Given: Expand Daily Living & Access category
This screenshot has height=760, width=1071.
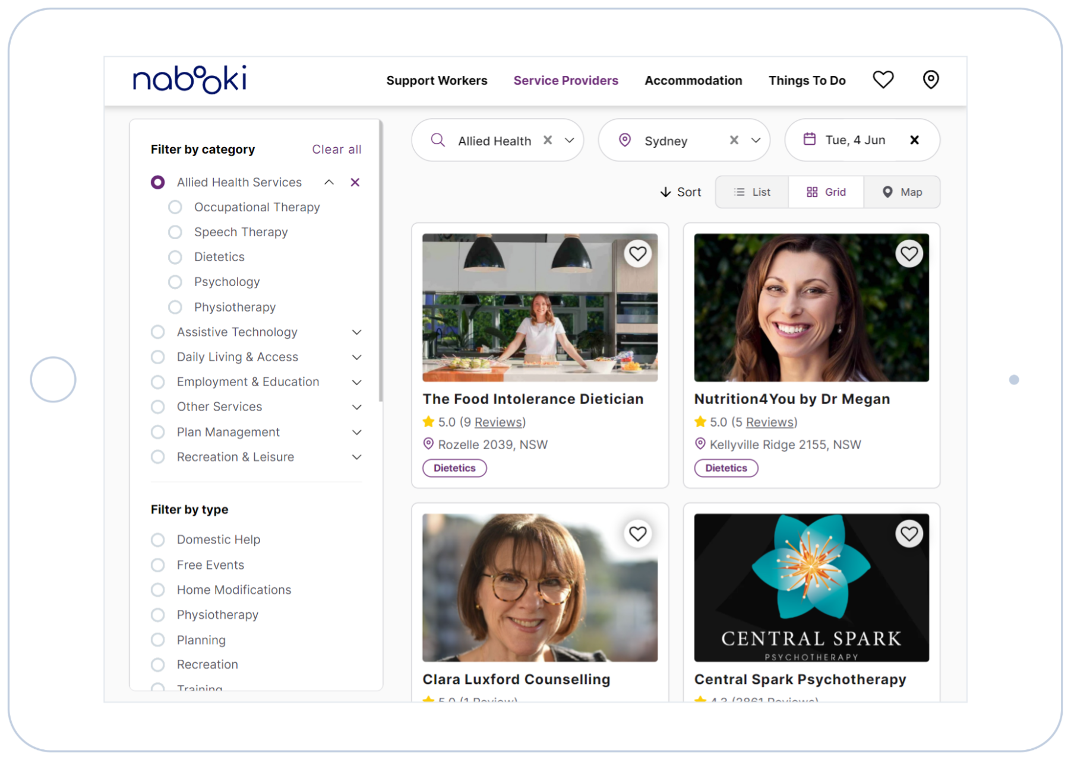Looking at the screenshot, I should tap(356, 357).
